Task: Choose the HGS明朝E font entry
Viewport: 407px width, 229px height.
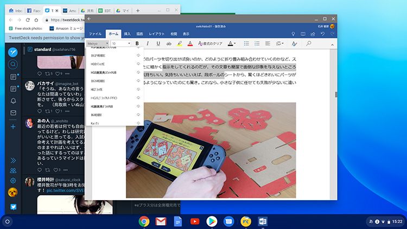Action: click(x=115, y=81)
